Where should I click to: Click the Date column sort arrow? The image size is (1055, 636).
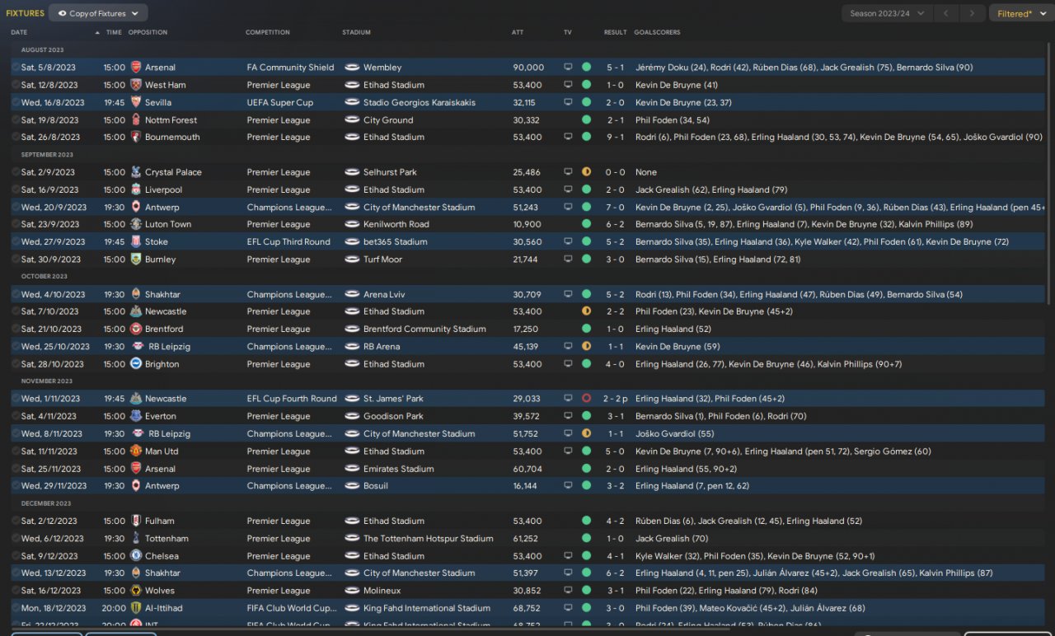click(x=97, y=33)
